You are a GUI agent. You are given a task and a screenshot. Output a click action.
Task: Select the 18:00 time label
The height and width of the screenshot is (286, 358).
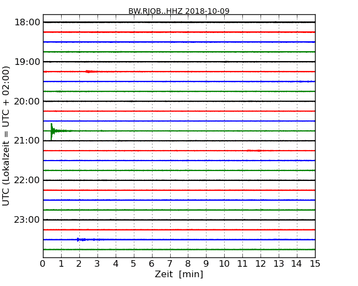pos(27,23)
